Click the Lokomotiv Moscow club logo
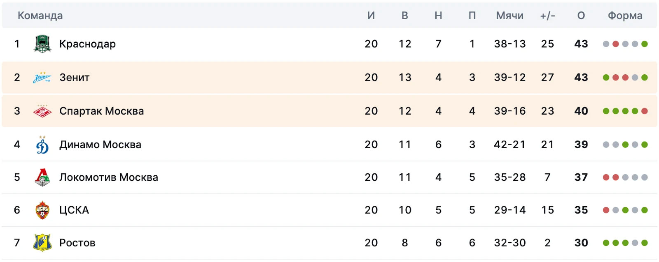 (42, 177)
